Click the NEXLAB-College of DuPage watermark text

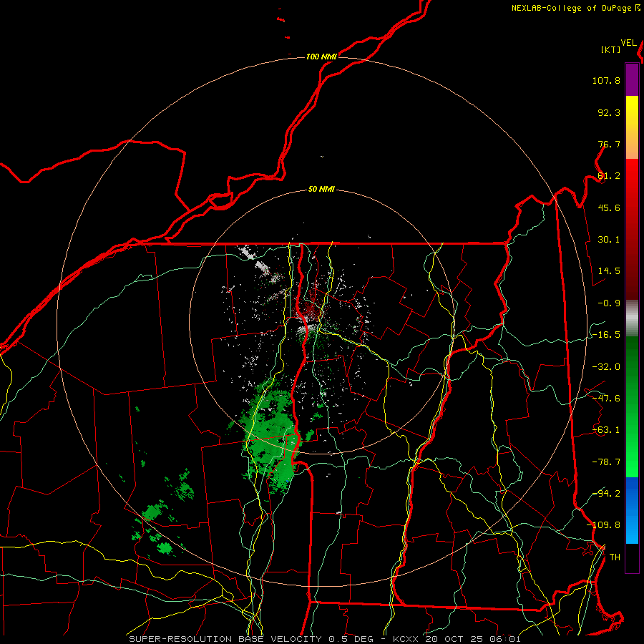571,8
